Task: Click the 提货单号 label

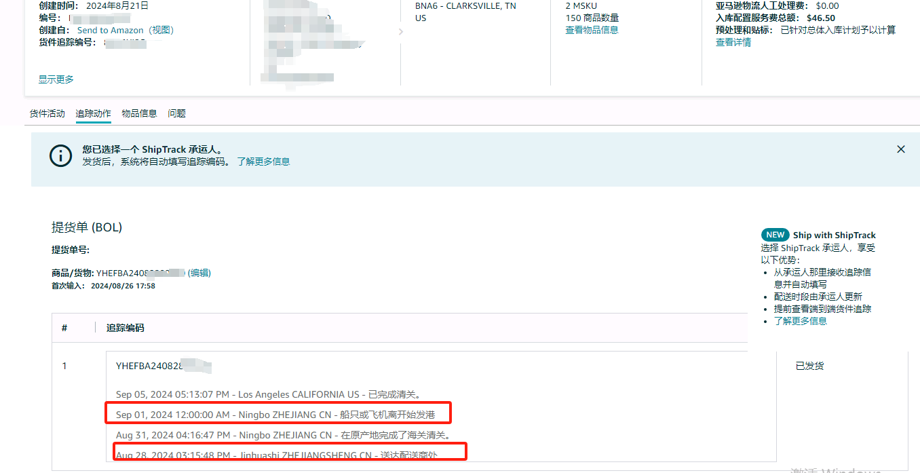Action: pos(71,250)
